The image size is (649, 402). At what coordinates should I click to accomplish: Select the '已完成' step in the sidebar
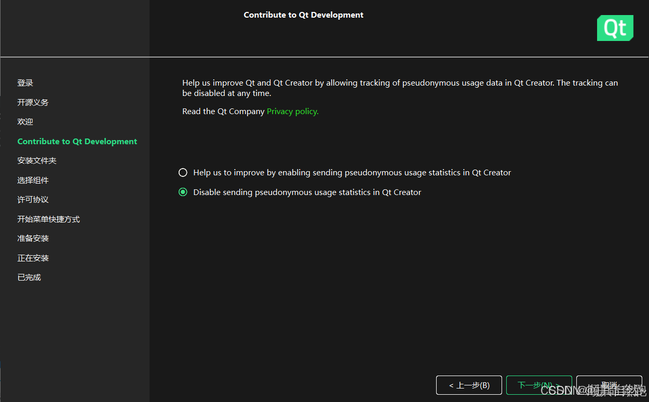click(29, 277)
